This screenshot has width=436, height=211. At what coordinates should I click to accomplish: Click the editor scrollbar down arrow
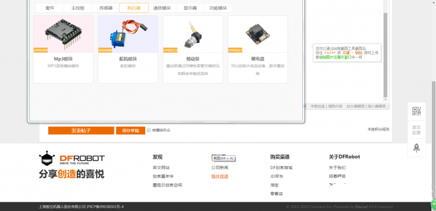pos(385,99)
